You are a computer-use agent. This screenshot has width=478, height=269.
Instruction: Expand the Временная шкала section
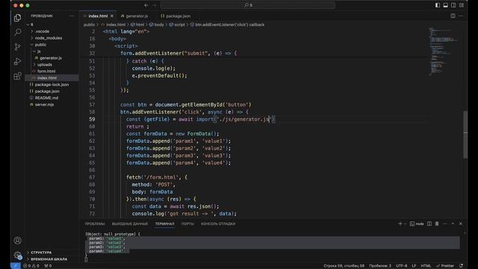(49, 259)
